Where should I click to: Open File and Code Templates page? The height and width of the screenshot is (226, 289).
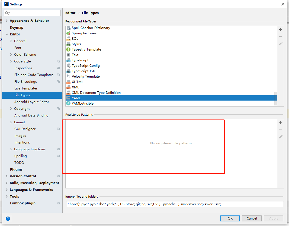pos(34,75)
